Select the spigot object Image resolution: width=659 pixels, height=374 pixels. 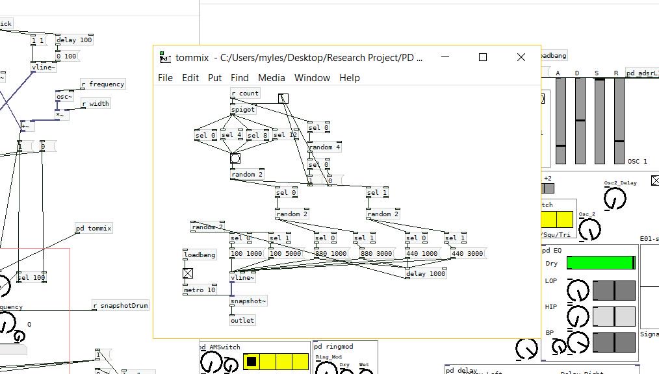coord(243,110)
